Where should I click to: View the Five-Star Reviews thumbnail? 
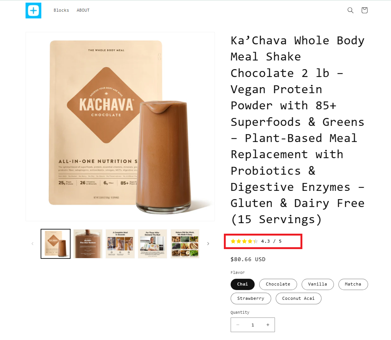click(88, 244)
